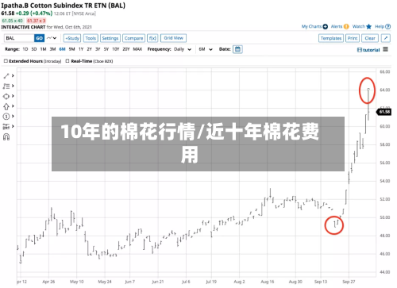Set range to 3Y
Viewport: 397px width, 288px height.
pos(98,49)
